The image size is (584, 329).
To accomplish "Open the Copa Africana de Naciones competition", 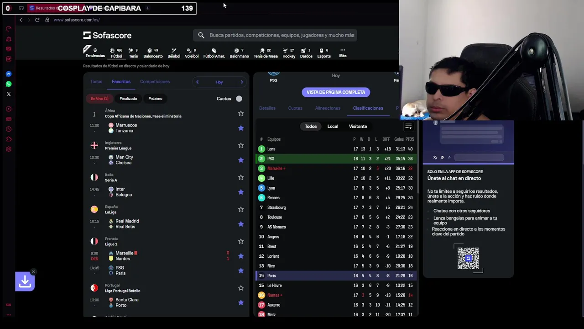I will 143,116.
